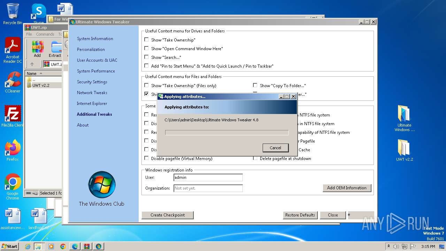
Task: Open the About section
Action: pyautogui.click(x=83, y=125)
